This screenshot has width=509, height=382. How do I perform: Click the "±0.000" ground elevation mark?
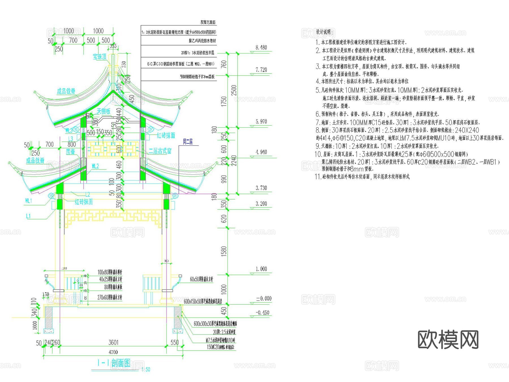click(264, 299)
